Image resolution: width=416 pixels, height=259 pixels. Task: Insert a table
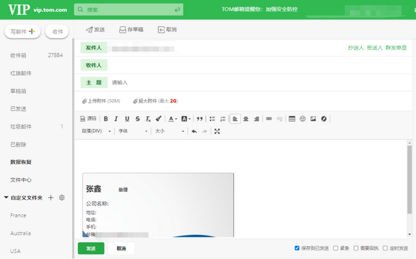[292, 118]
